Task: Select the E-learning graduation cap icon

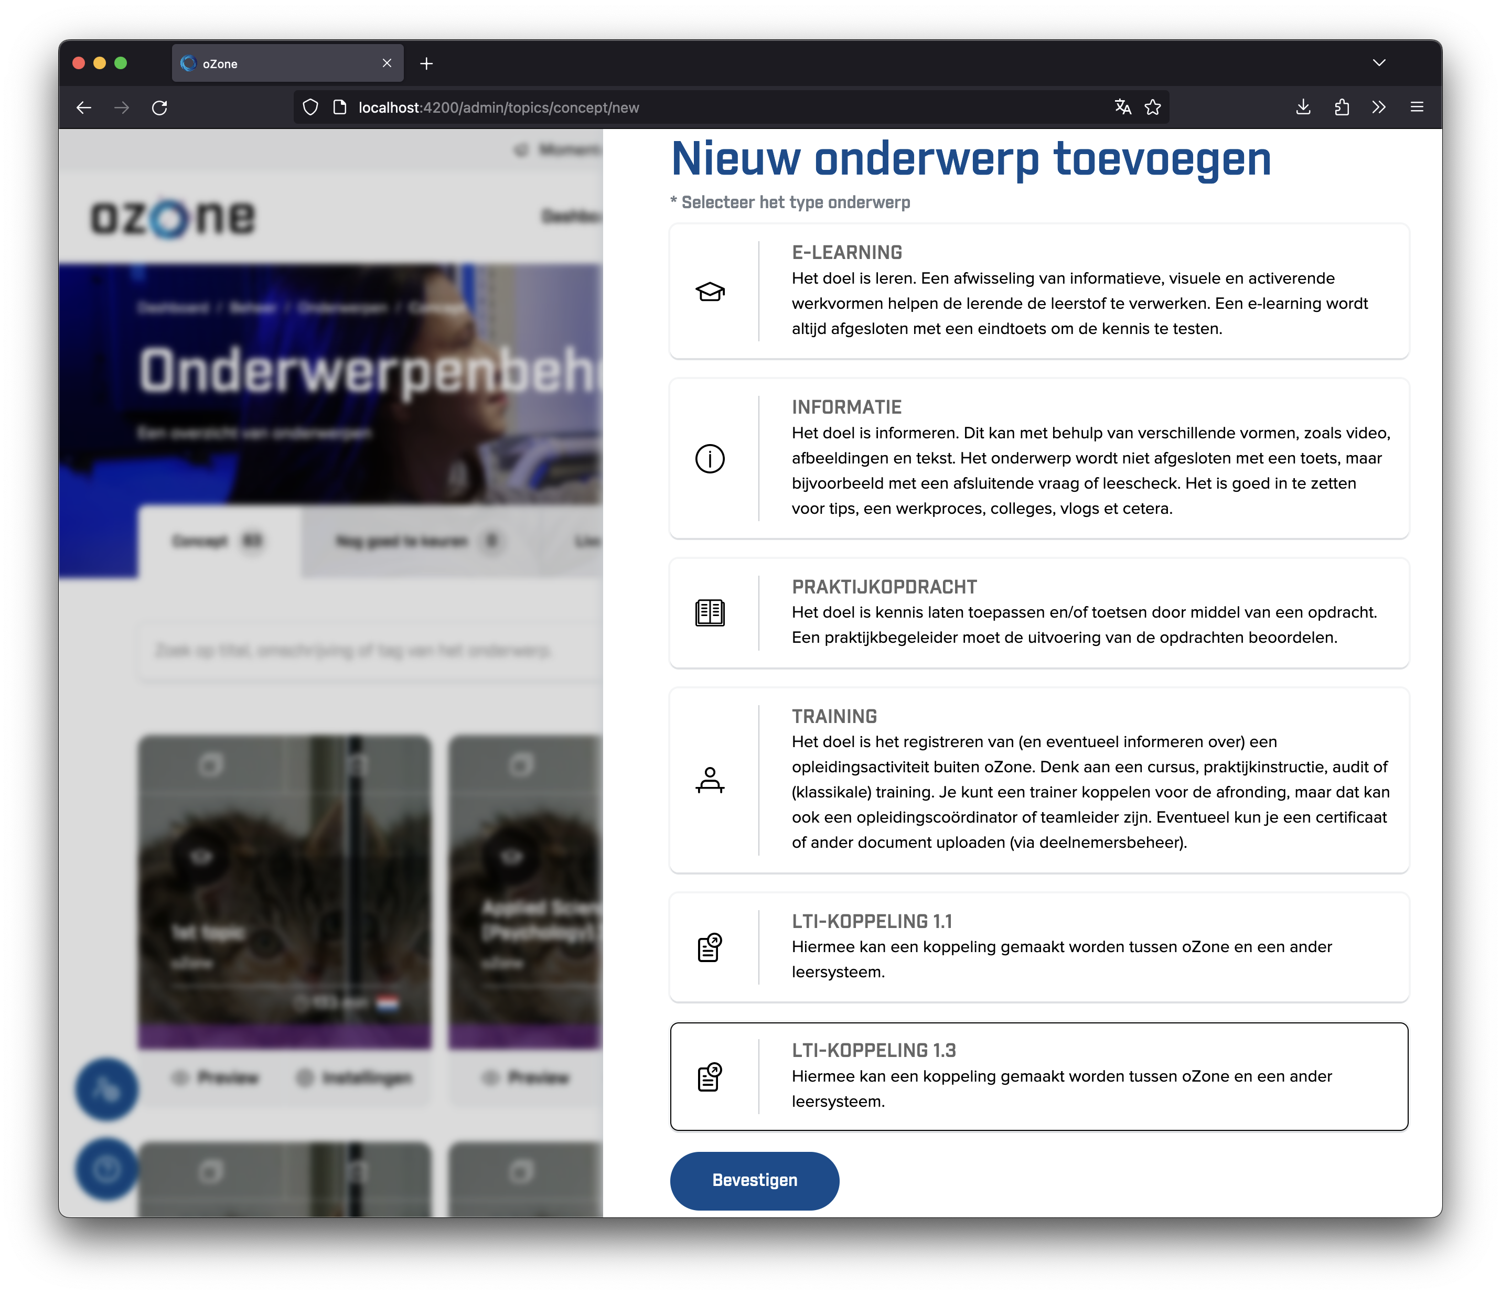Action: tap(710, 291)
